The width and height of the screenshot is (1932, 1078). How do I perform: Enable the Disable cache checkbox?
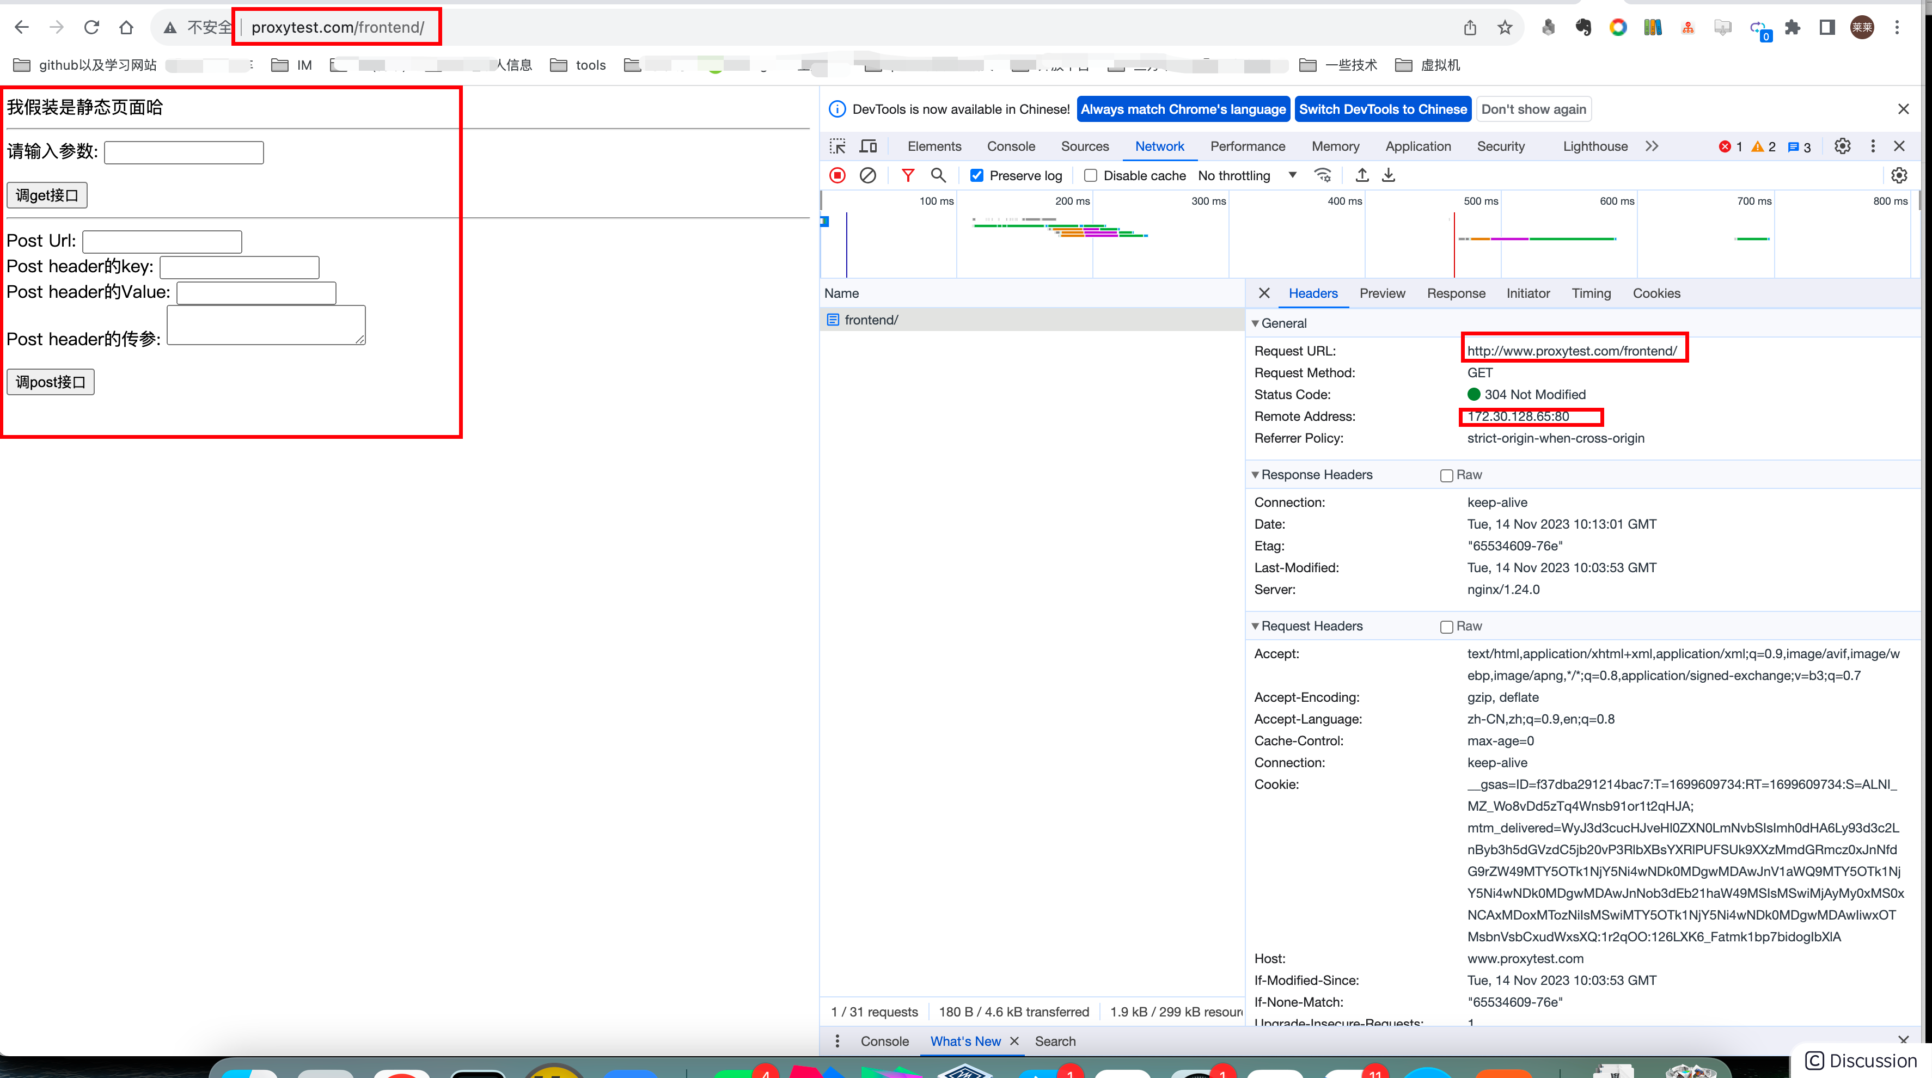point(1091,175)
